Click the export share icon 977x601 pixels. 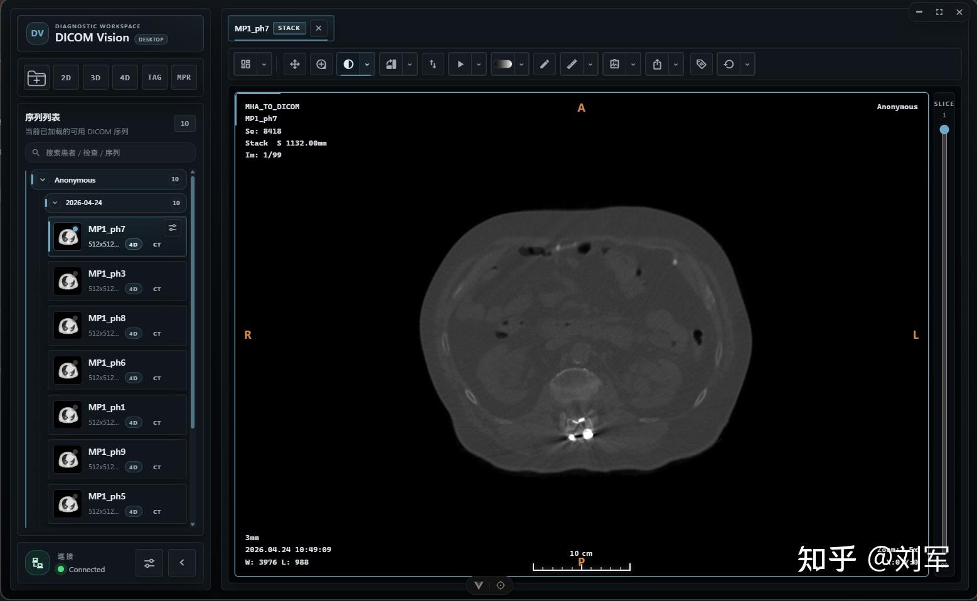coord(657,64)
